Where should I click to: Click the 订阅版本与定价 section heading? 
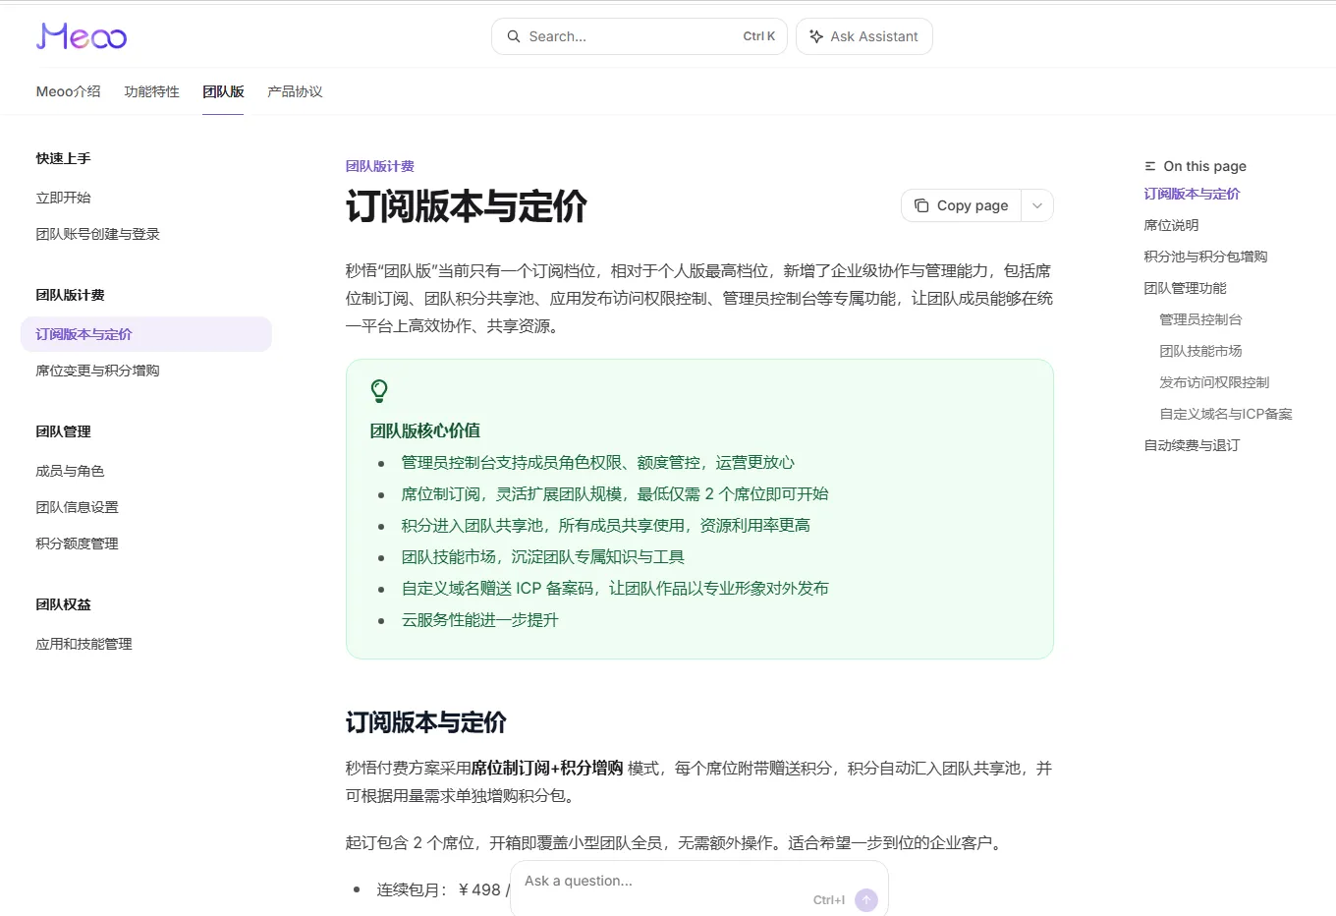(426, 722)
